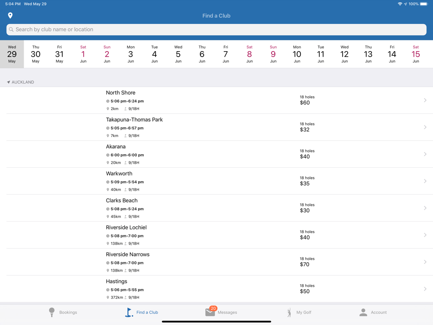Select the Find a Club tab
The height and width of the screenshot is (325, 433).
coord(142,312)
